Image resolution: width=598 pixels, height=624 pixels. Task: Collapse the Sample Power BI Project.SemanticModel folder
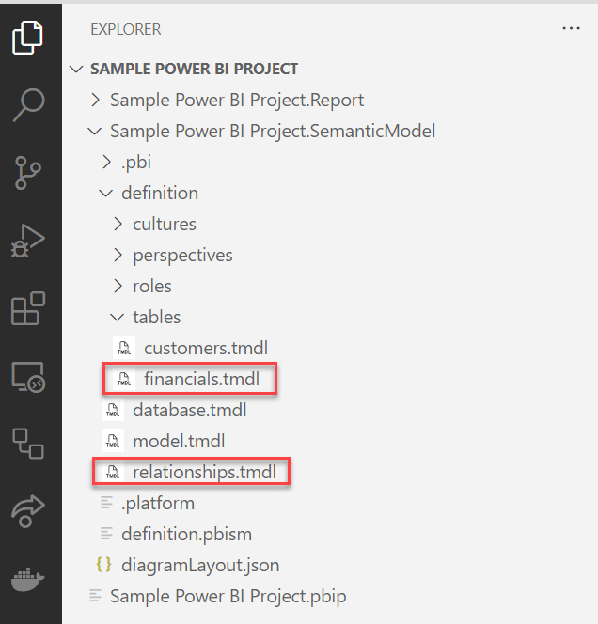pyautogui.click(x=272, y=131)
